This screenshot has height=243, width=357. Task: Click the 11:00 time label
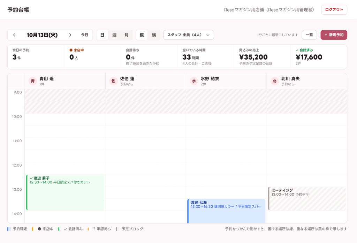17,141
